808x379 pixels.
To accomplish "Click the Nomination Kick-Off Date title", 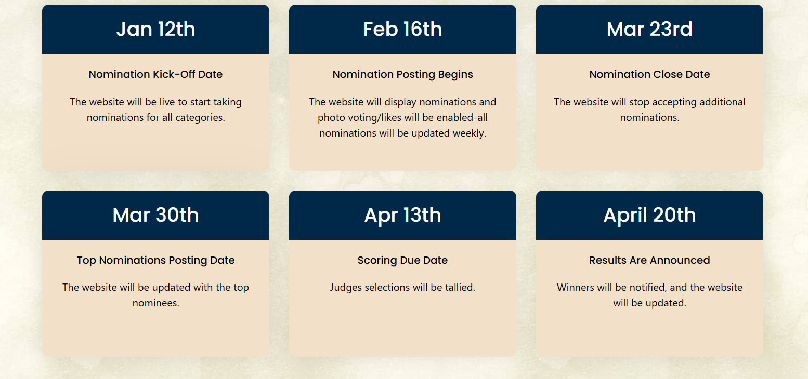I will coord(155,74).
